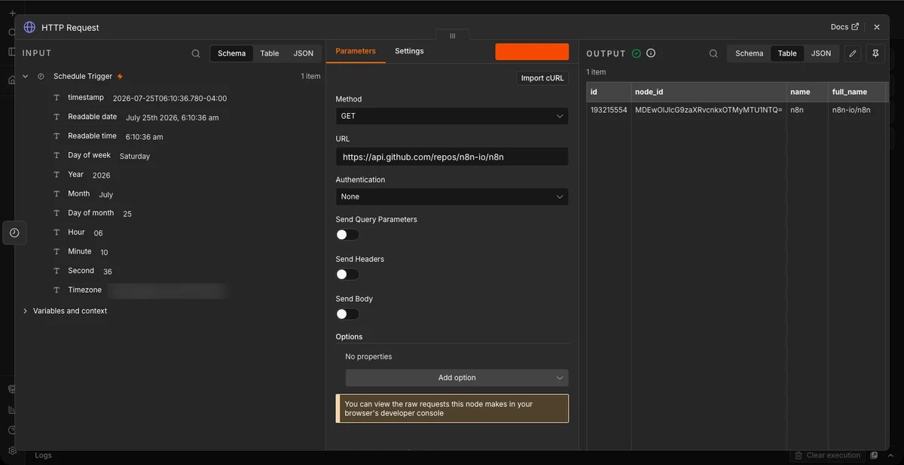Select the Schema view in OUTPUT panel
This screenshot has width=904, height=465.
tap(750, 53)
